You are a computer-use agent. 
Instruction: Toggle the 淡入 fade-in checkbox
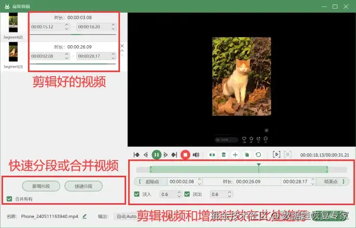pyautogui.click(x=137, y=194)
